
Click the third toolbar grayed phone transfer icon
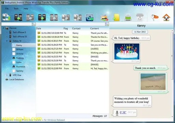pos(30,17)
